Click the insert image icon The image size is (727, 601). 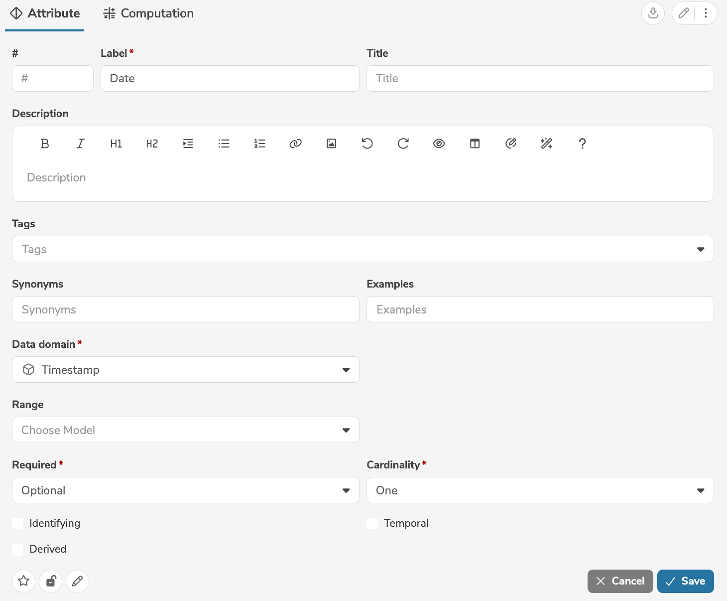[331, 144]
